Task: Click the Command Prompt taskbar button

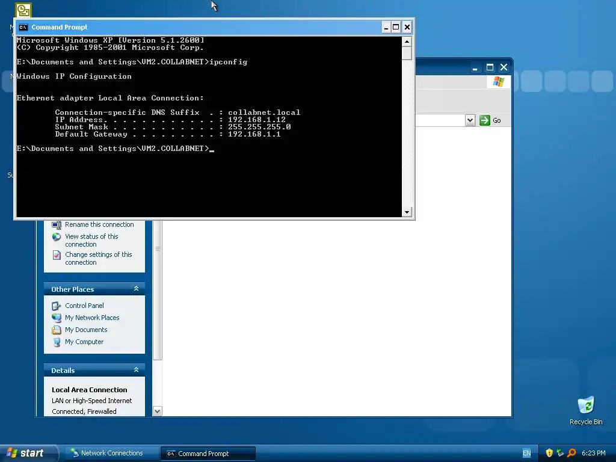Action: click(208, 454)
